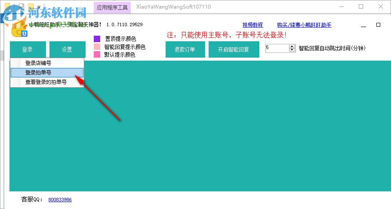The width and height of the screenshot is (391, 209).
Task: Open the 视频教程 link
Action: [252, 25]
